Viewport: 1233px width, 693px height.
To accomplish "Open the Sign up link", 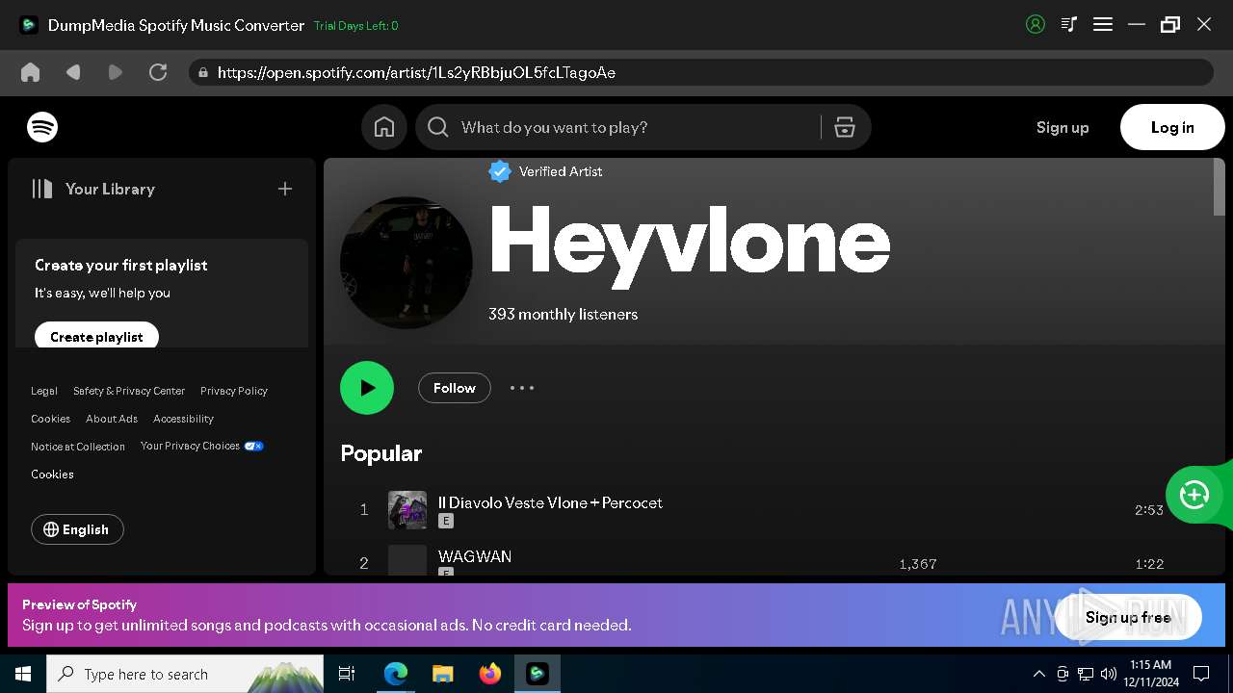I will point(1062,127).
